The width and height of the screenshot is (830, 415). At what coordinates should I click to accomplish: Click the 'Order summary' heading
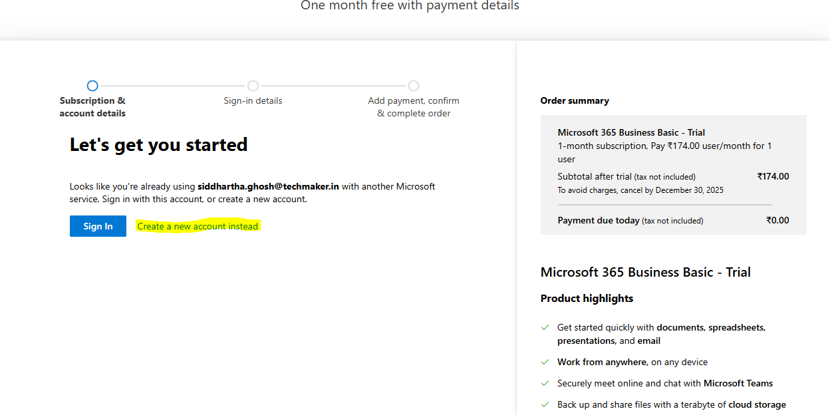coord(575,101)
